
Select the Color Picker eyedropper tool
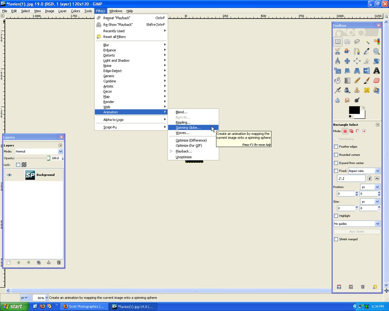367,51
